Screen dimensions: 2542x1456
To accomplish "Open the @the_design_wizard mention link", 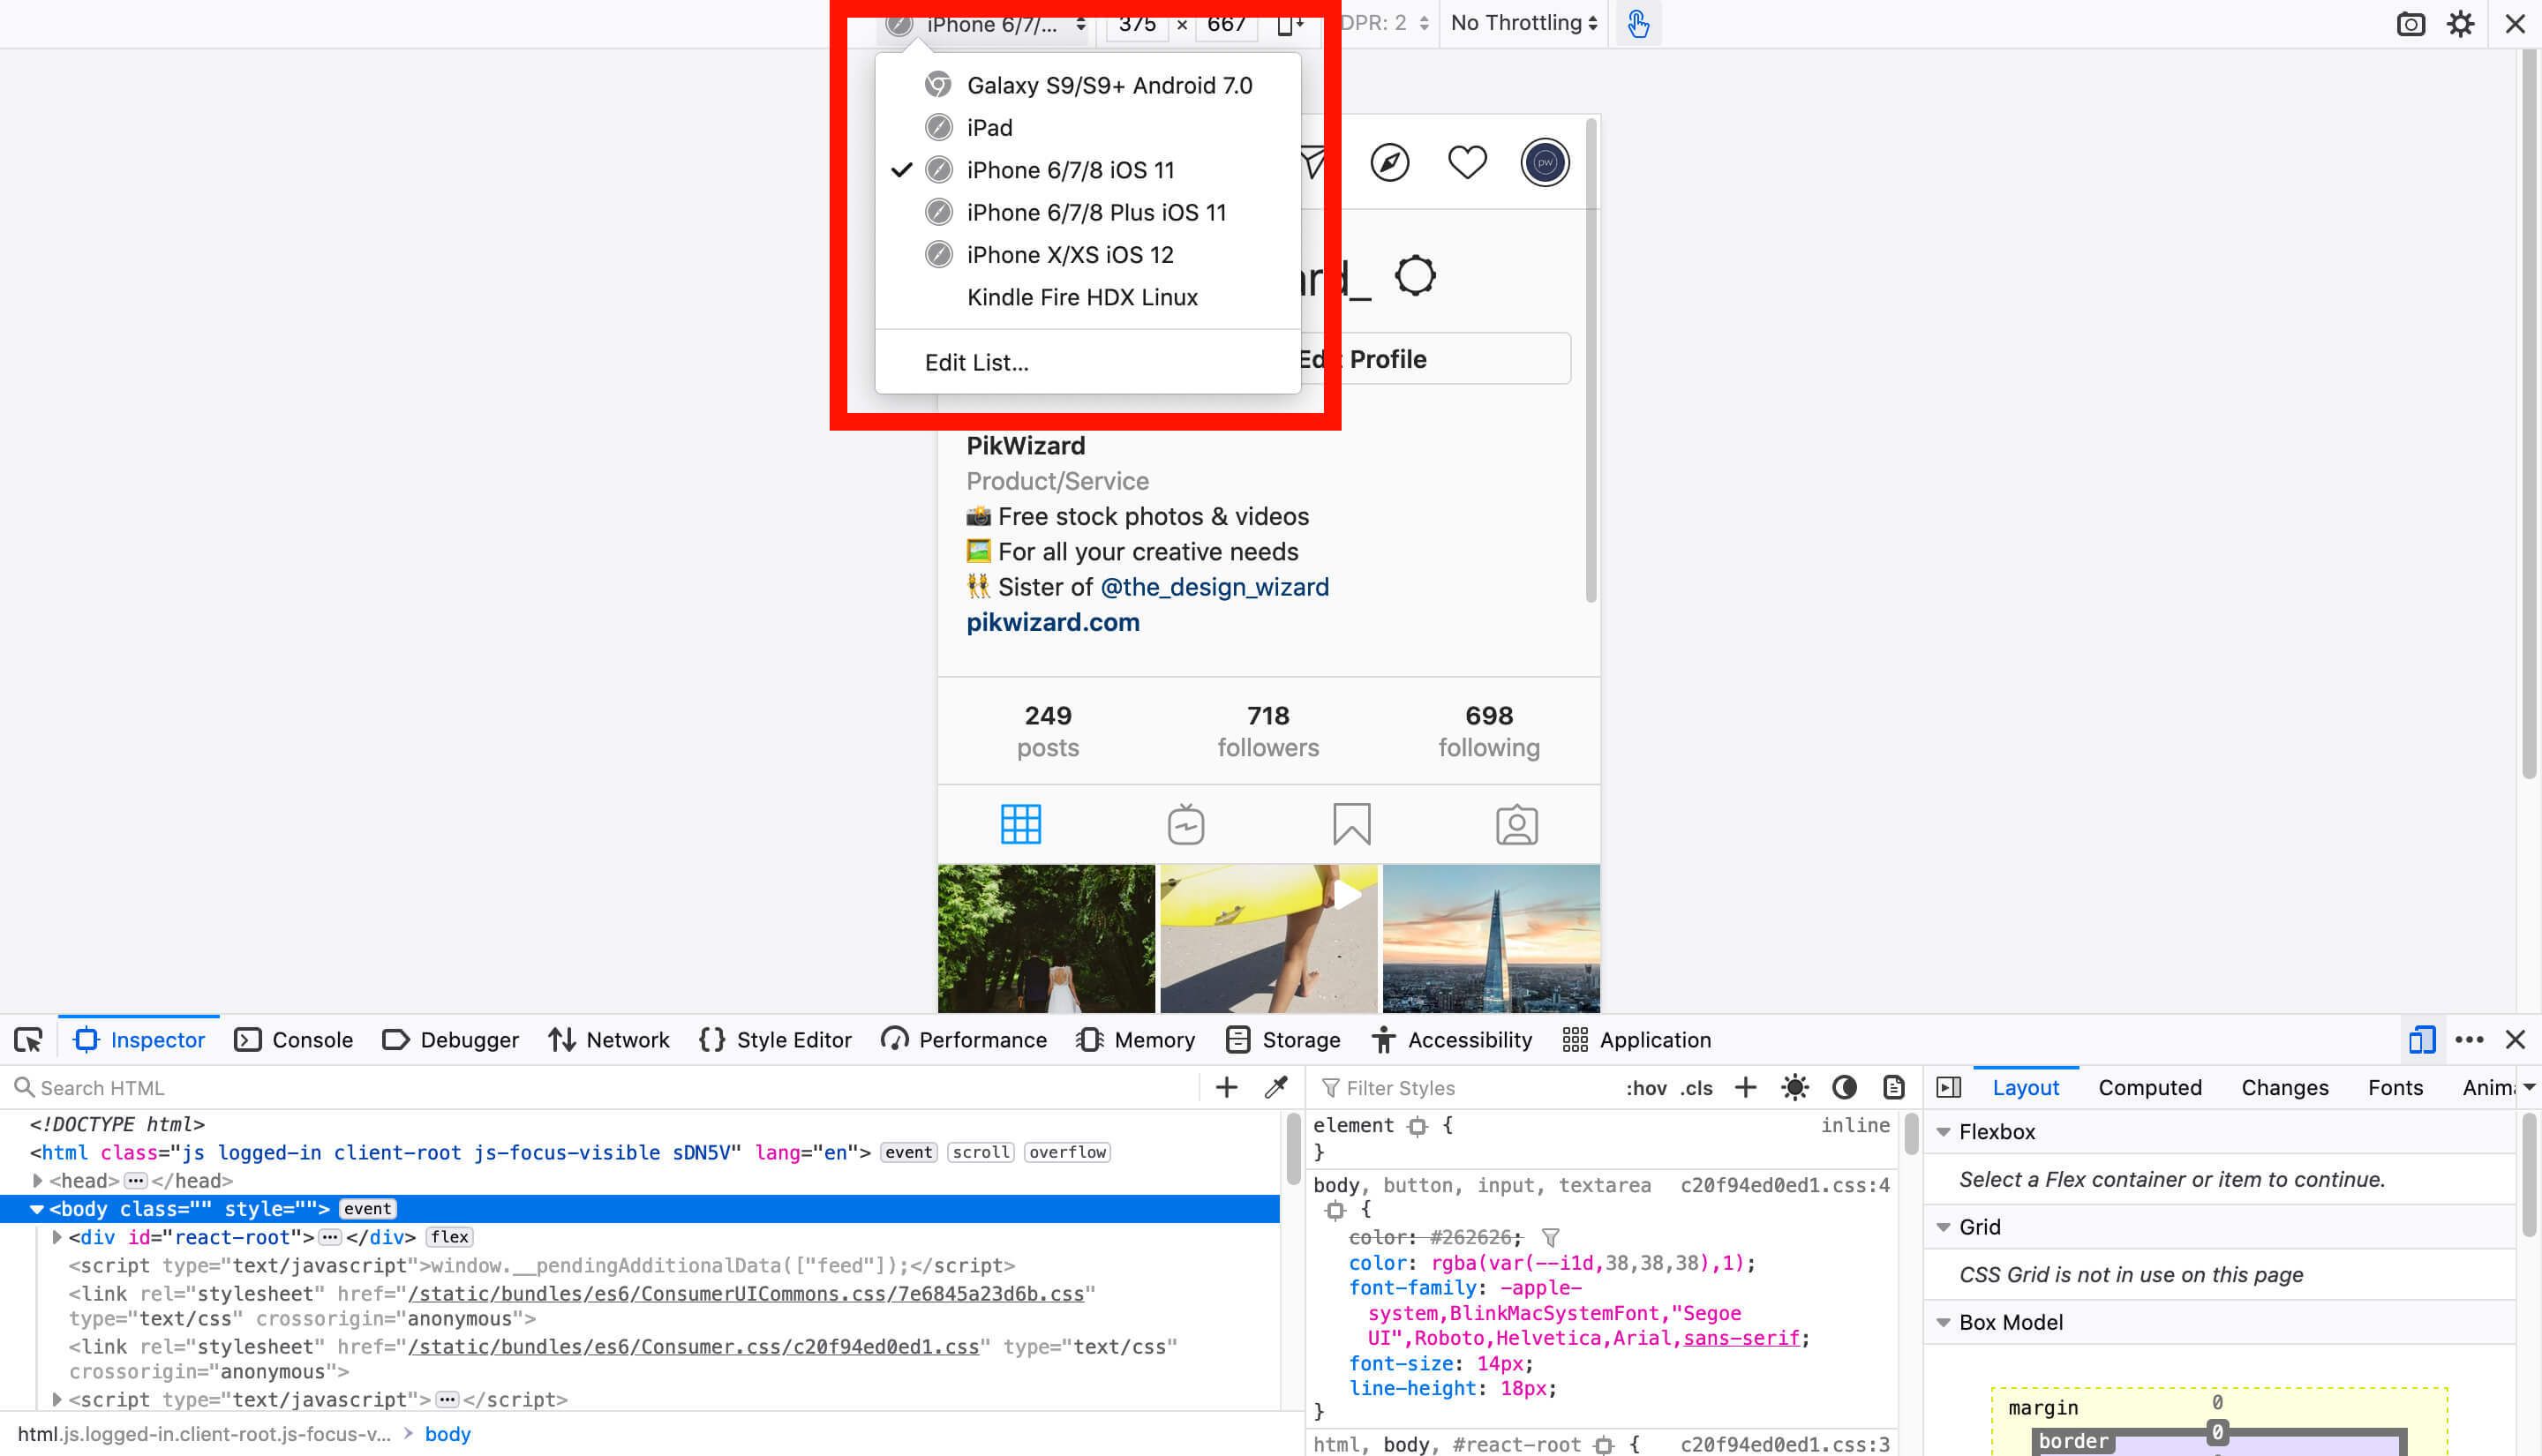I will (x=1214, y=587).
